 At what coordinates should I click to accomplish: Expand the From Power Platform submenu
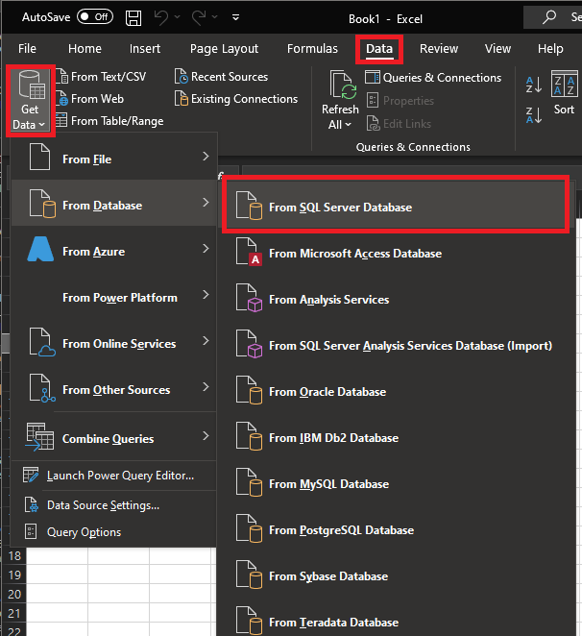[114, 296]
